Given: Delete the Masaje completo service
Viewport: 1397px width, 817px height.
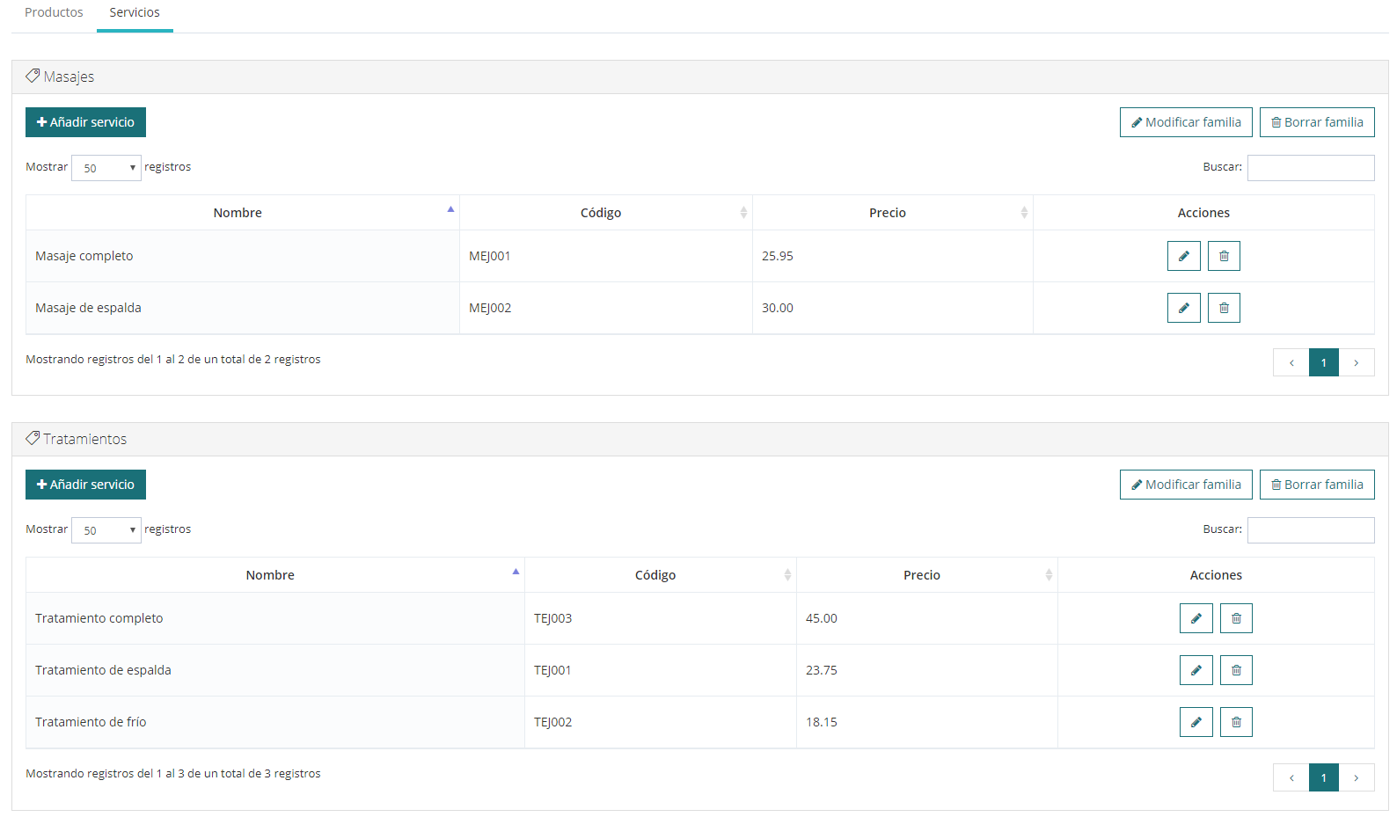Looking at the screenshot, I should pyautogui.click(x=1224, y=256).
